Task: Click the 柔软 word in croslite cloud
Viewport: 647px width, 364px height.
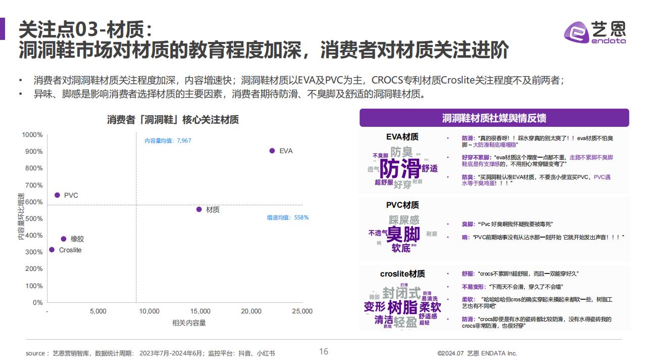Action: click(x=430, y=307)
